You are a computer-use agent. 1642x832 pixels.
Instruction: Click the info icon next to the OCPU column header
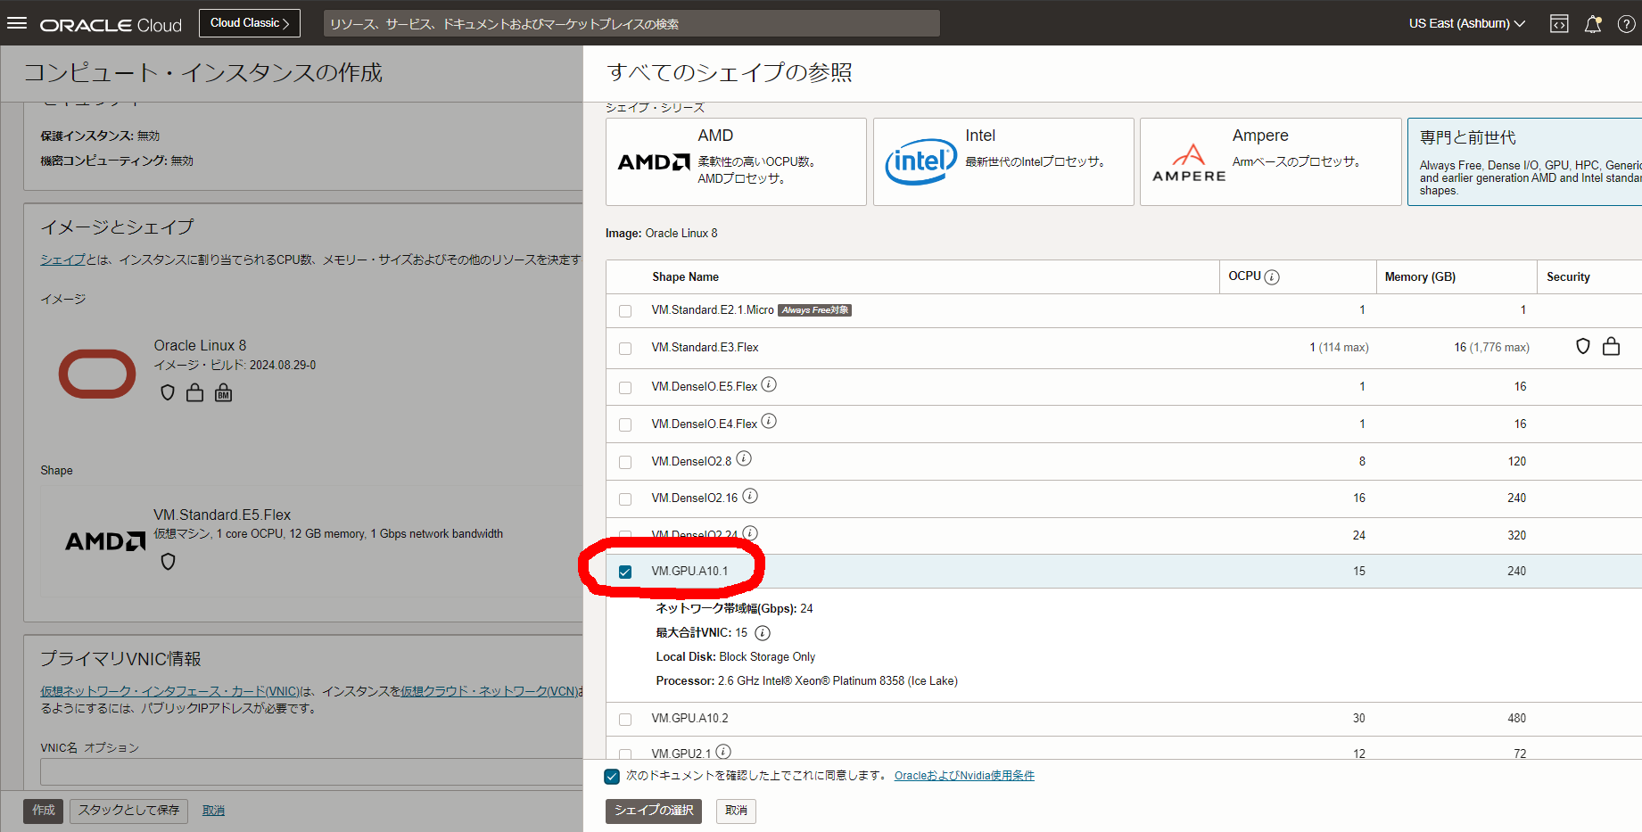point(1273,276)
